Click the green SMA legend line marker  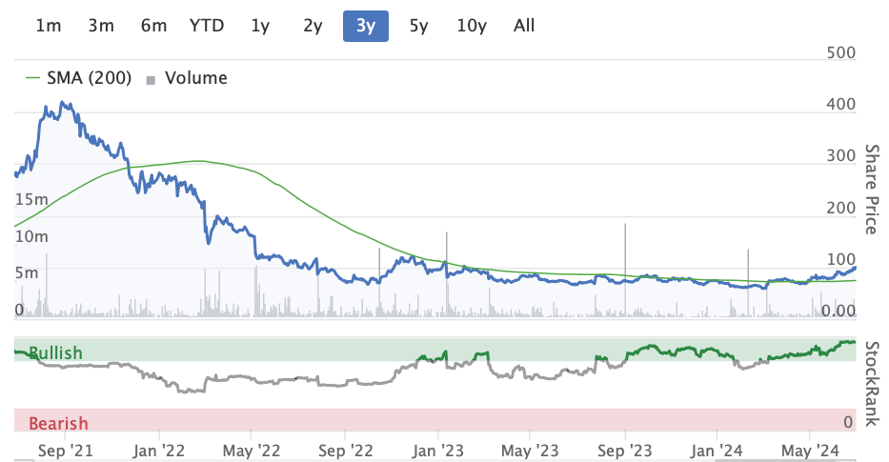33,78
